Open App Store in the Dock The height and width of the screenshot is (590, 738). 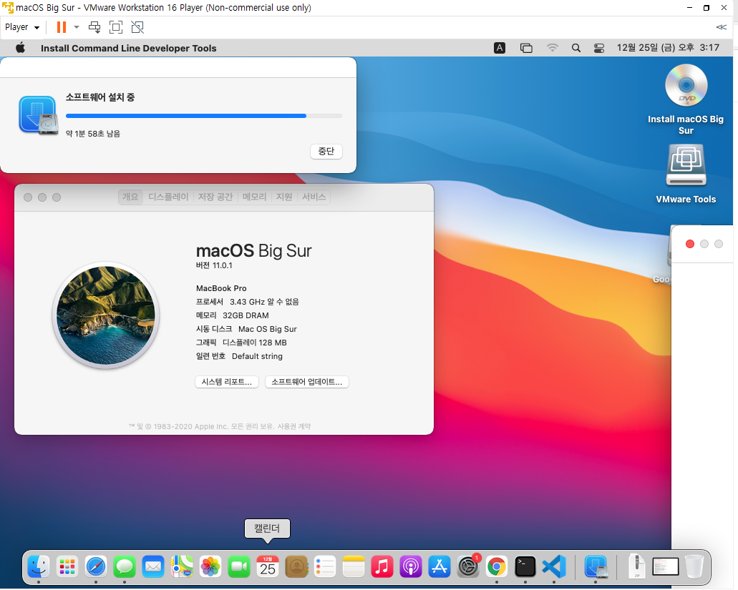pyautogui.click(x=440, y=566)
